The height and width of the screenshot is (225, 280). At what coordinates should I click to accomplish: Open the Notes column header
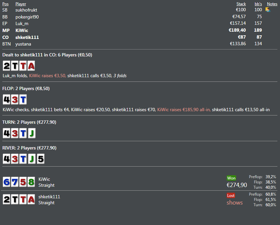272,4
